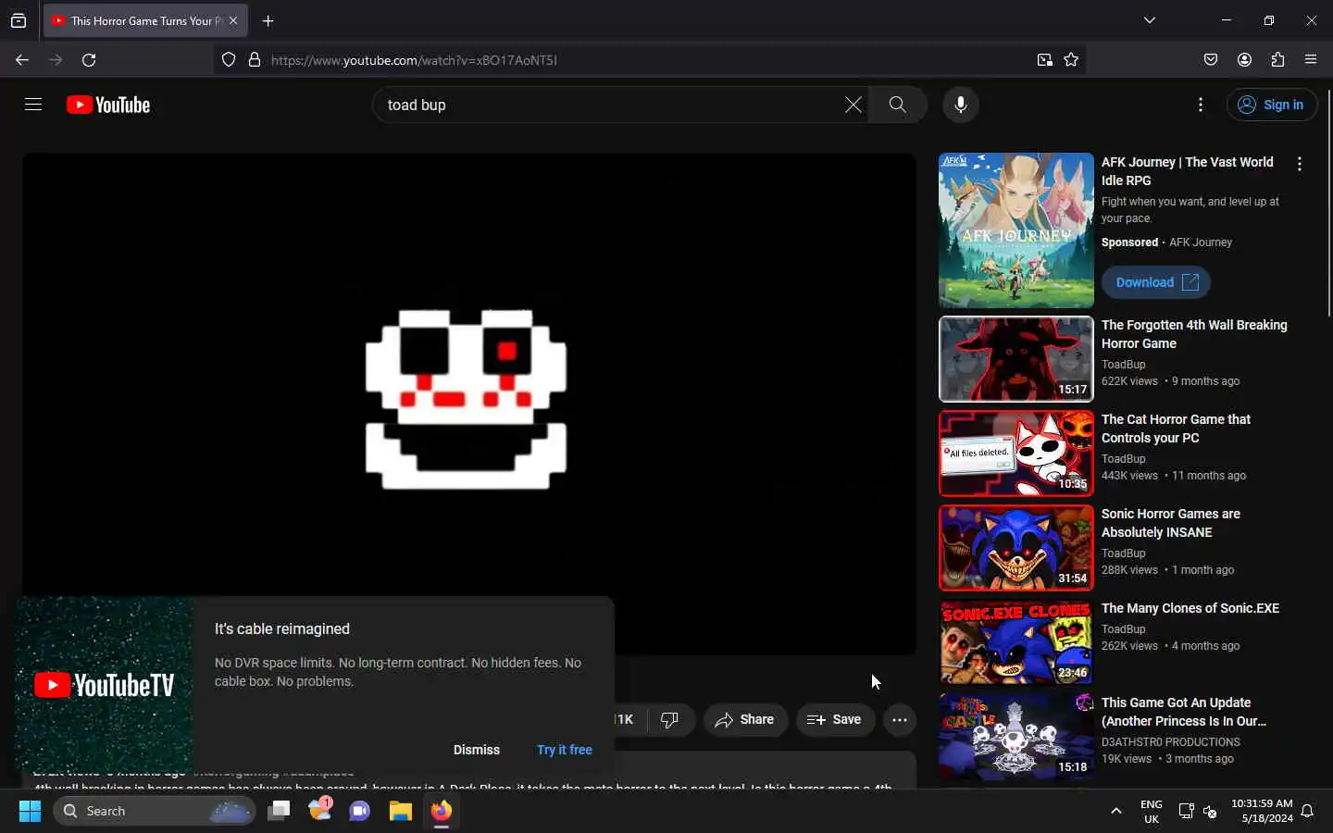Open title 'Sonic Horror Games are Absolutely INSANE'
Image resolution: width=1333 pixels, height=833 pixels.
coord(1171,523)
